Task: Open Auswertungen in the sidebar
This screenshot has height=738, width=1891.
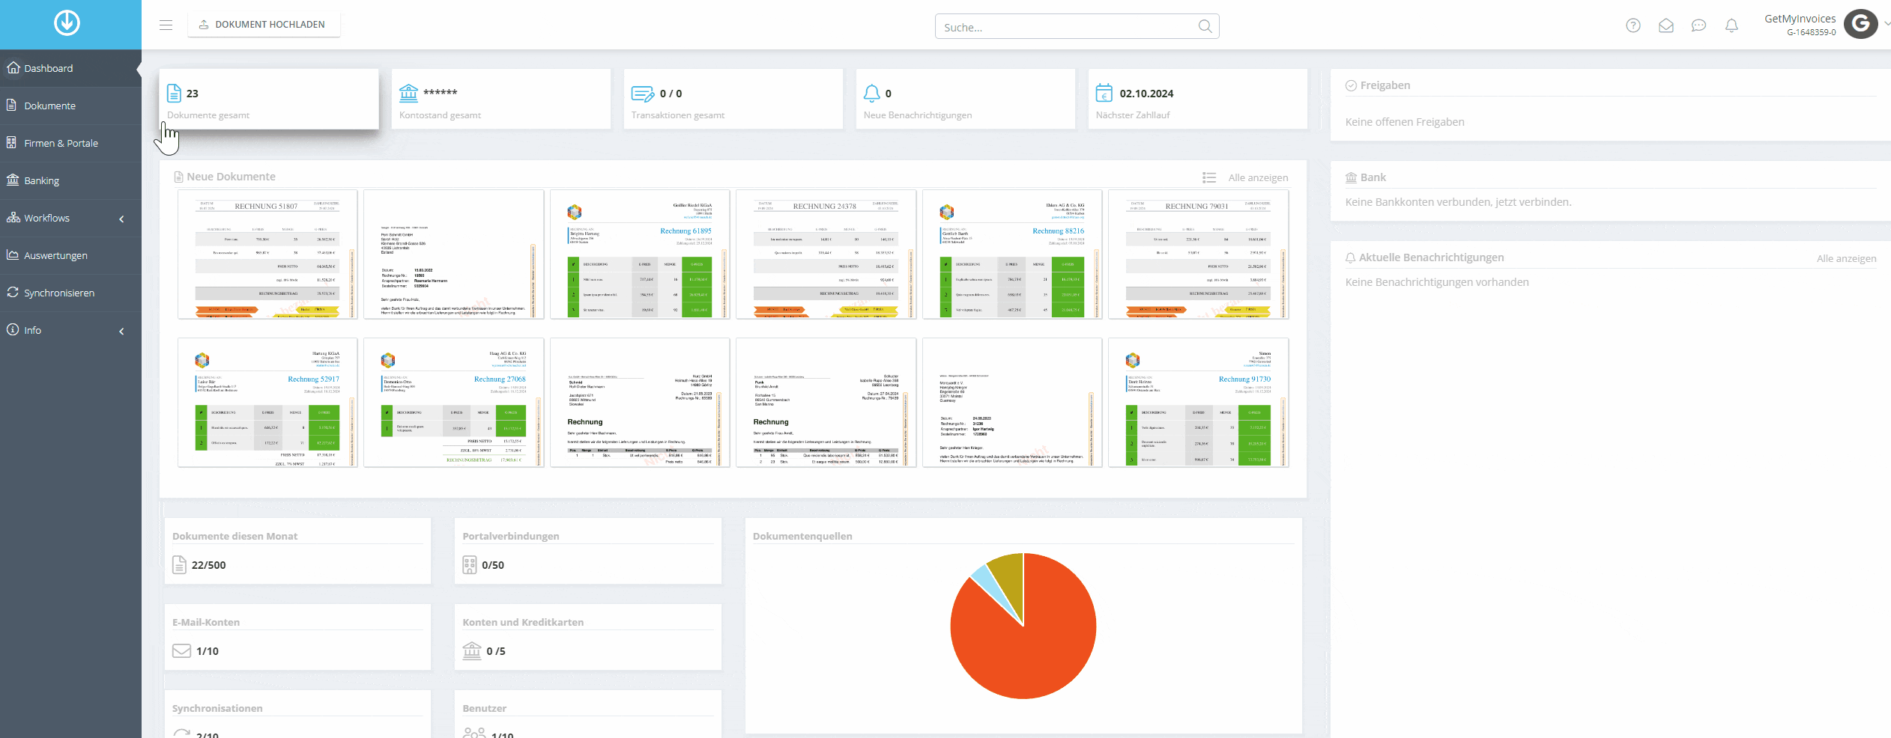Action: [70, 255]
